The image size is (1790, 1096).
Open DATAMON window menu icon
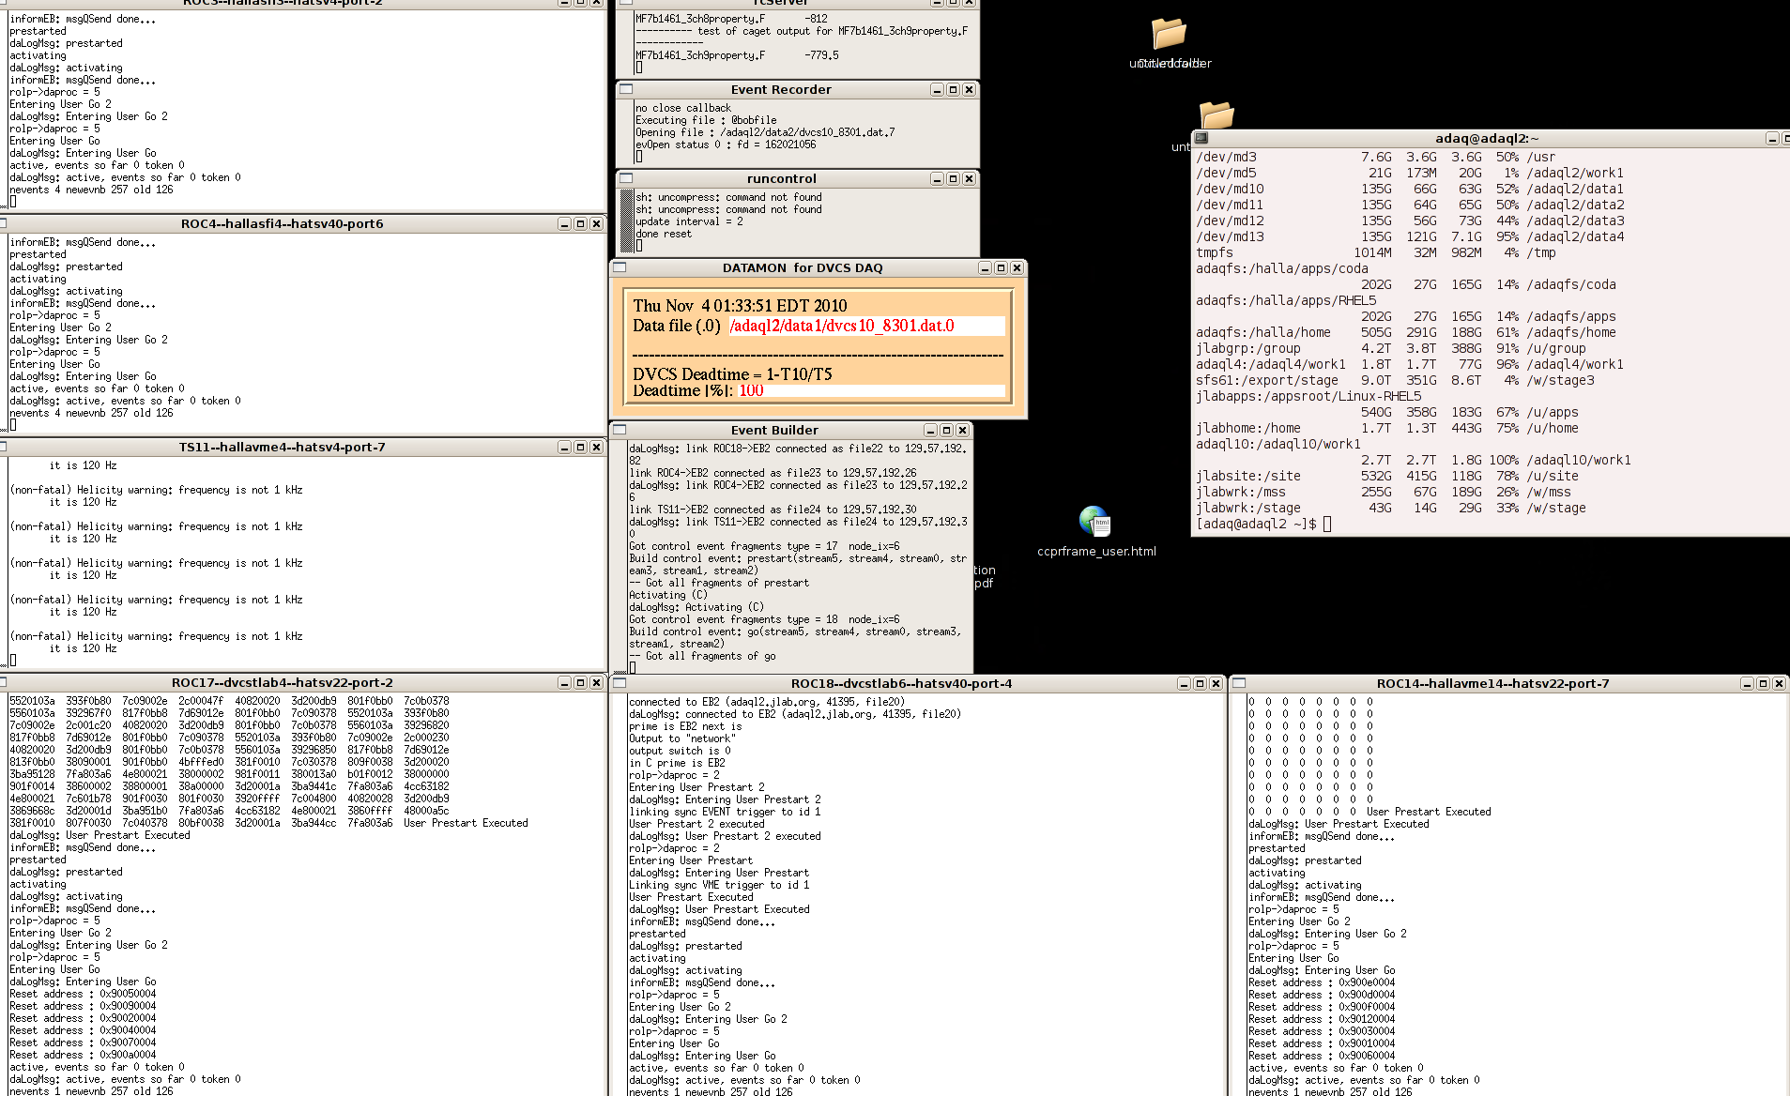pyautogui.click(x=620, y=267)
